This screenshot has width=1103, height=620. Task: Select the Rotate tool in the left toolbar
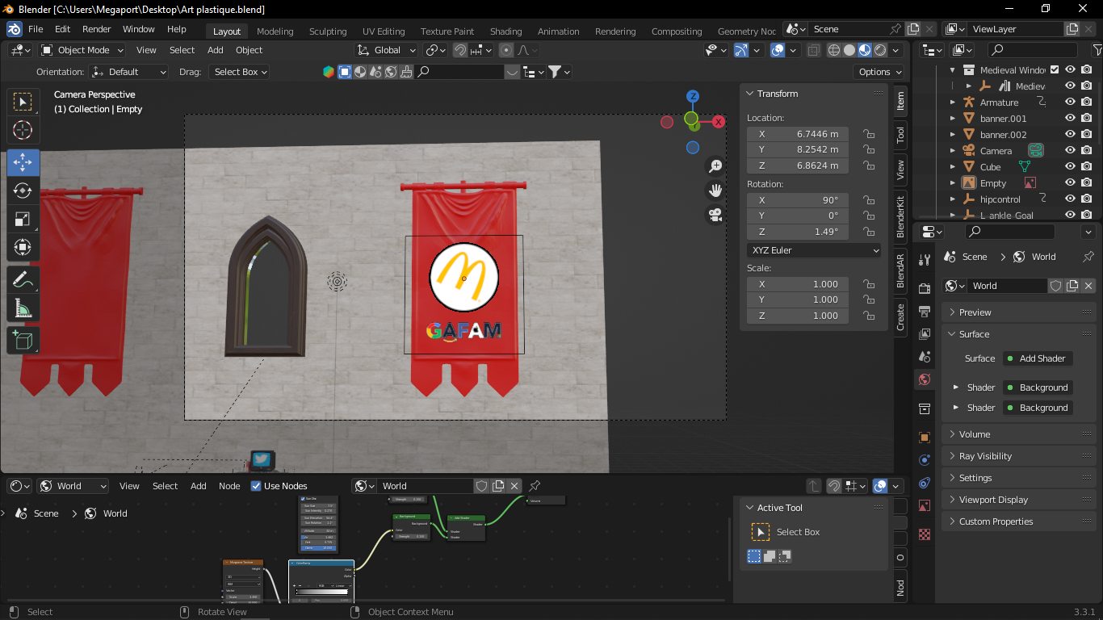(x=23, y=191)
